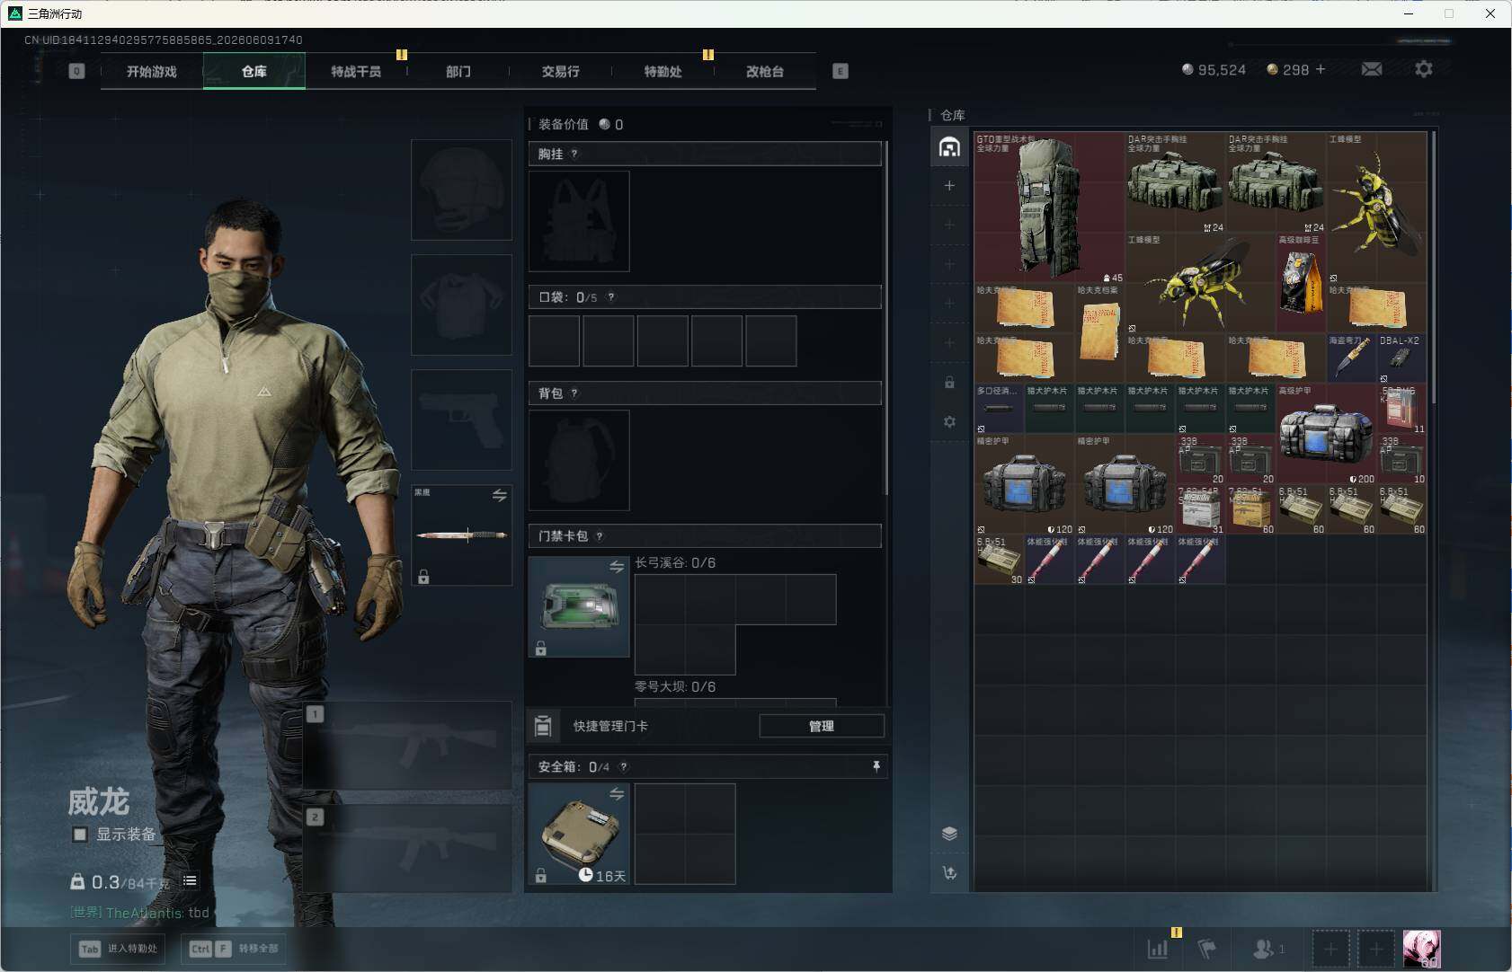This screenshot has height=972, width=1512.
Task: Show help for 背包 section
Action: pyautogui.click(x=574, y=393)
